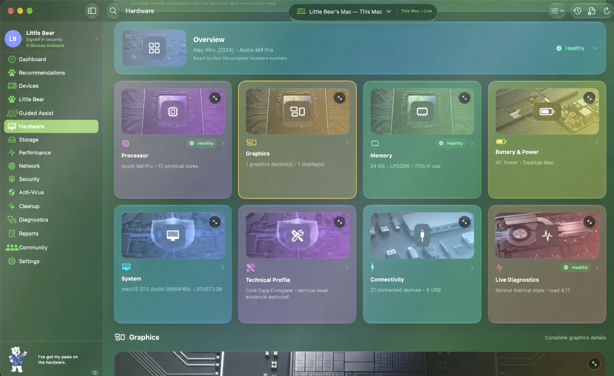614x376 pixels.
Task: Go to Storage in the sidebar
Action: [51, 140]
